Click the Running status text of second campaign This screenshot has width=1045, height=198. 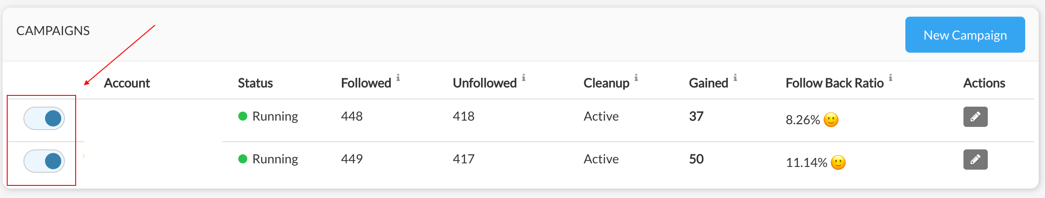point(275,159)
